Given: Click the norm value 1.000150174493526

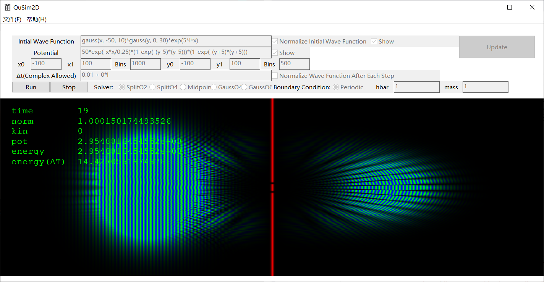Looking at the screenshot, I should (124, 121).
